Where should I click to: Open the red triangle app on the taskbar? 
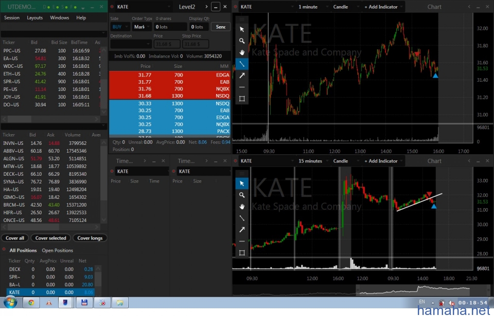point(49,303)
